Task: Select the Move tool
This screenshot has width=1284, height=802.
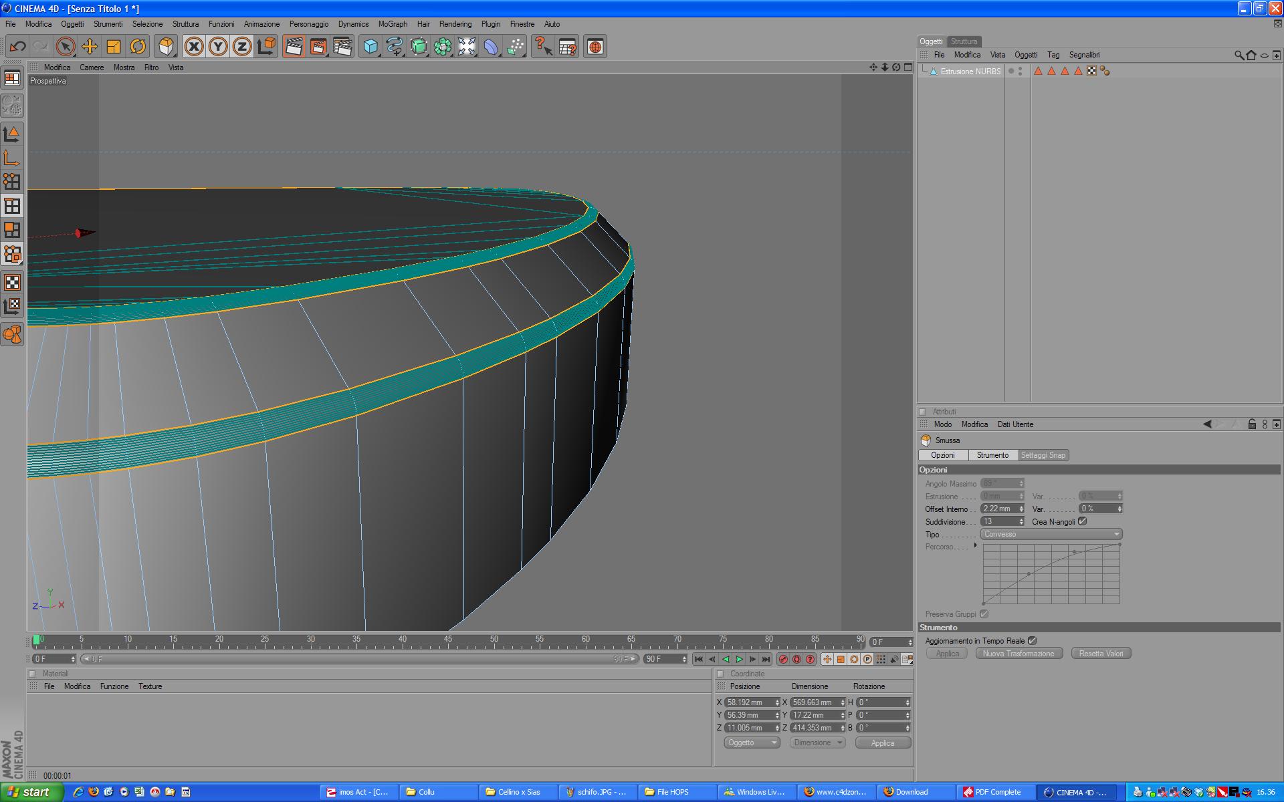Action: pos(90,47)
